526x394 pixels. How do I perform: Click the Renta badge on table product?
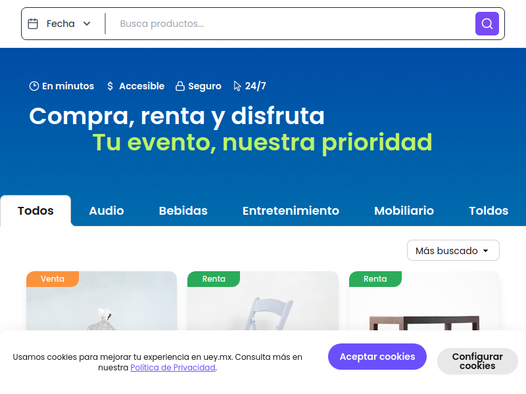coord(375,278)
